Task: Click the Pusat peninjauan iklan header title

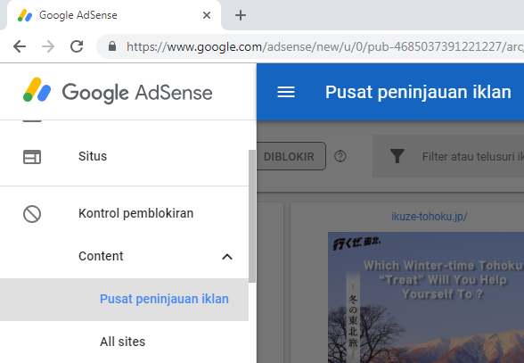Action: pyautogui.click(x=418, y=92)
